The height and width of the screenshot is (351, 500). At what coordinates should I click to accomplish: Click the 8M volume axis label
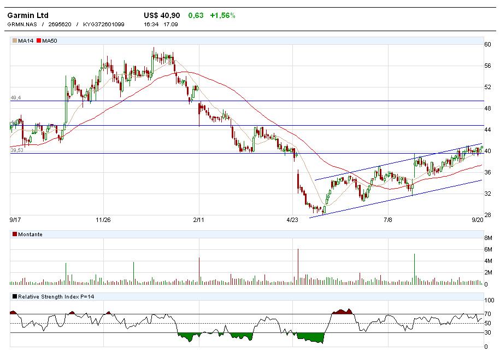click(488, 238)
